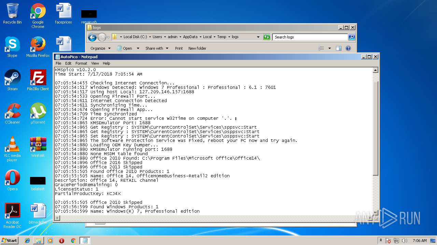The height and width of the screenshot is (245, 437).
Task: Click the Forward button in logs Explorer
Action: (102, 37)
